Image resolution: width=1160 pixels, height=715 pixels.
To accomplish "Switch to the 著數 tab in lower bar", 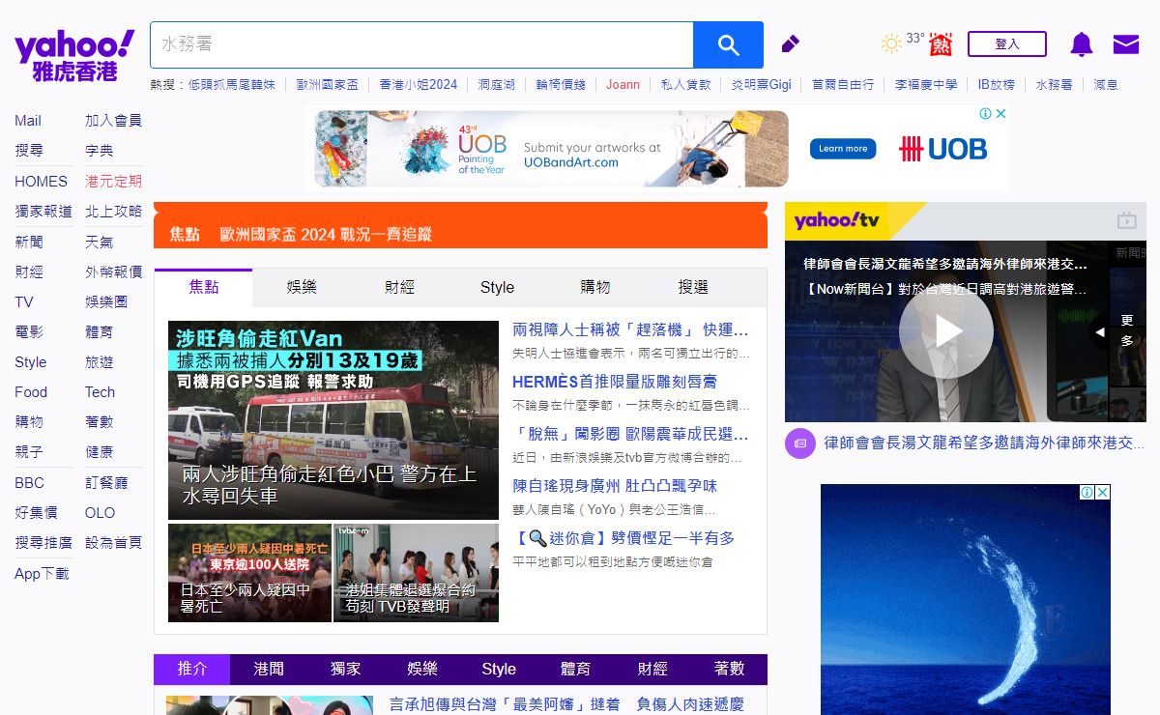I will coord(729,669).
